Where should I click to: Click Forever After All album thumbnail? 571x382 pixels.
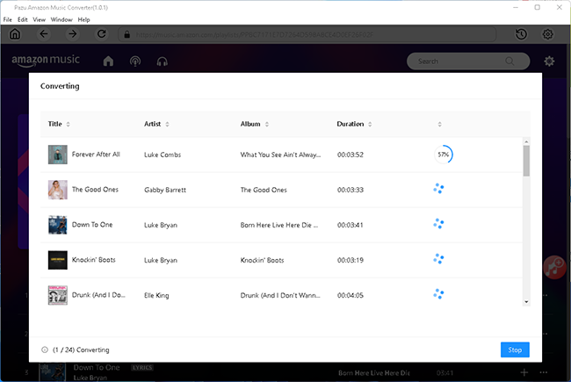(x=57, y=155)
